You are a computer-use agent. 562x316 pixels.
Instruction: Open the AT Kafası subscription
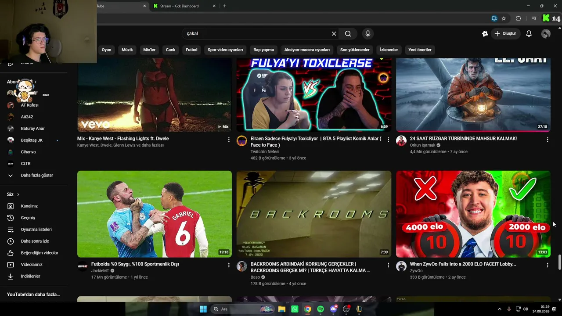point(34,105)
